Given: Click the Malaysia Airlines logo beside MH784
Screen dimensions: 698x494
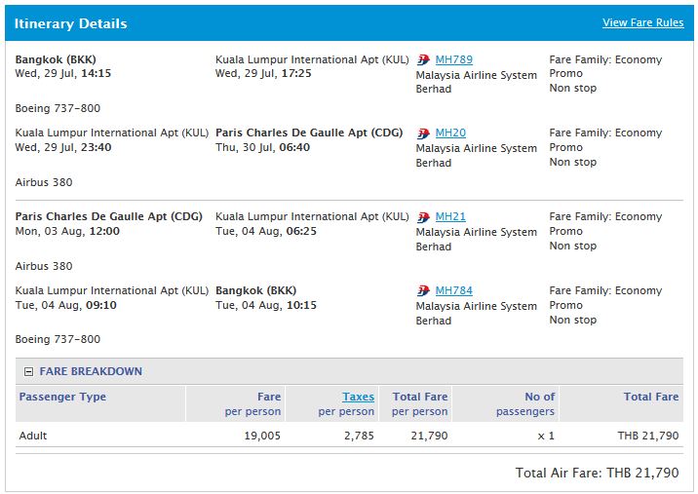Looking at the screenshot, I should point(423,290).
